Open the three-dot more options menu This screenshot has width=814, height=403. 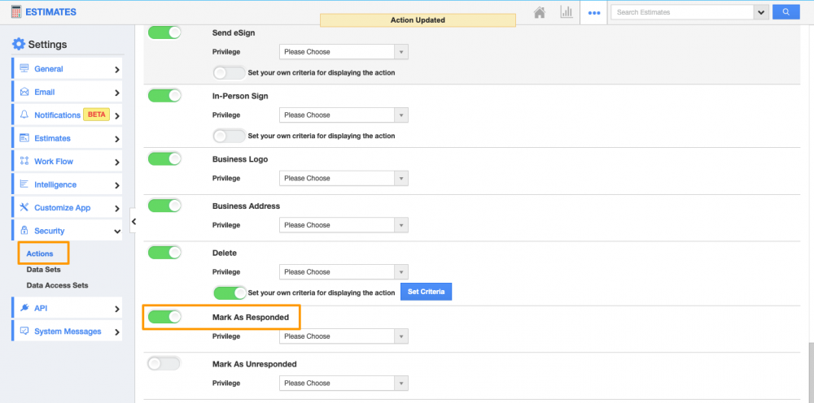point(594,13)
